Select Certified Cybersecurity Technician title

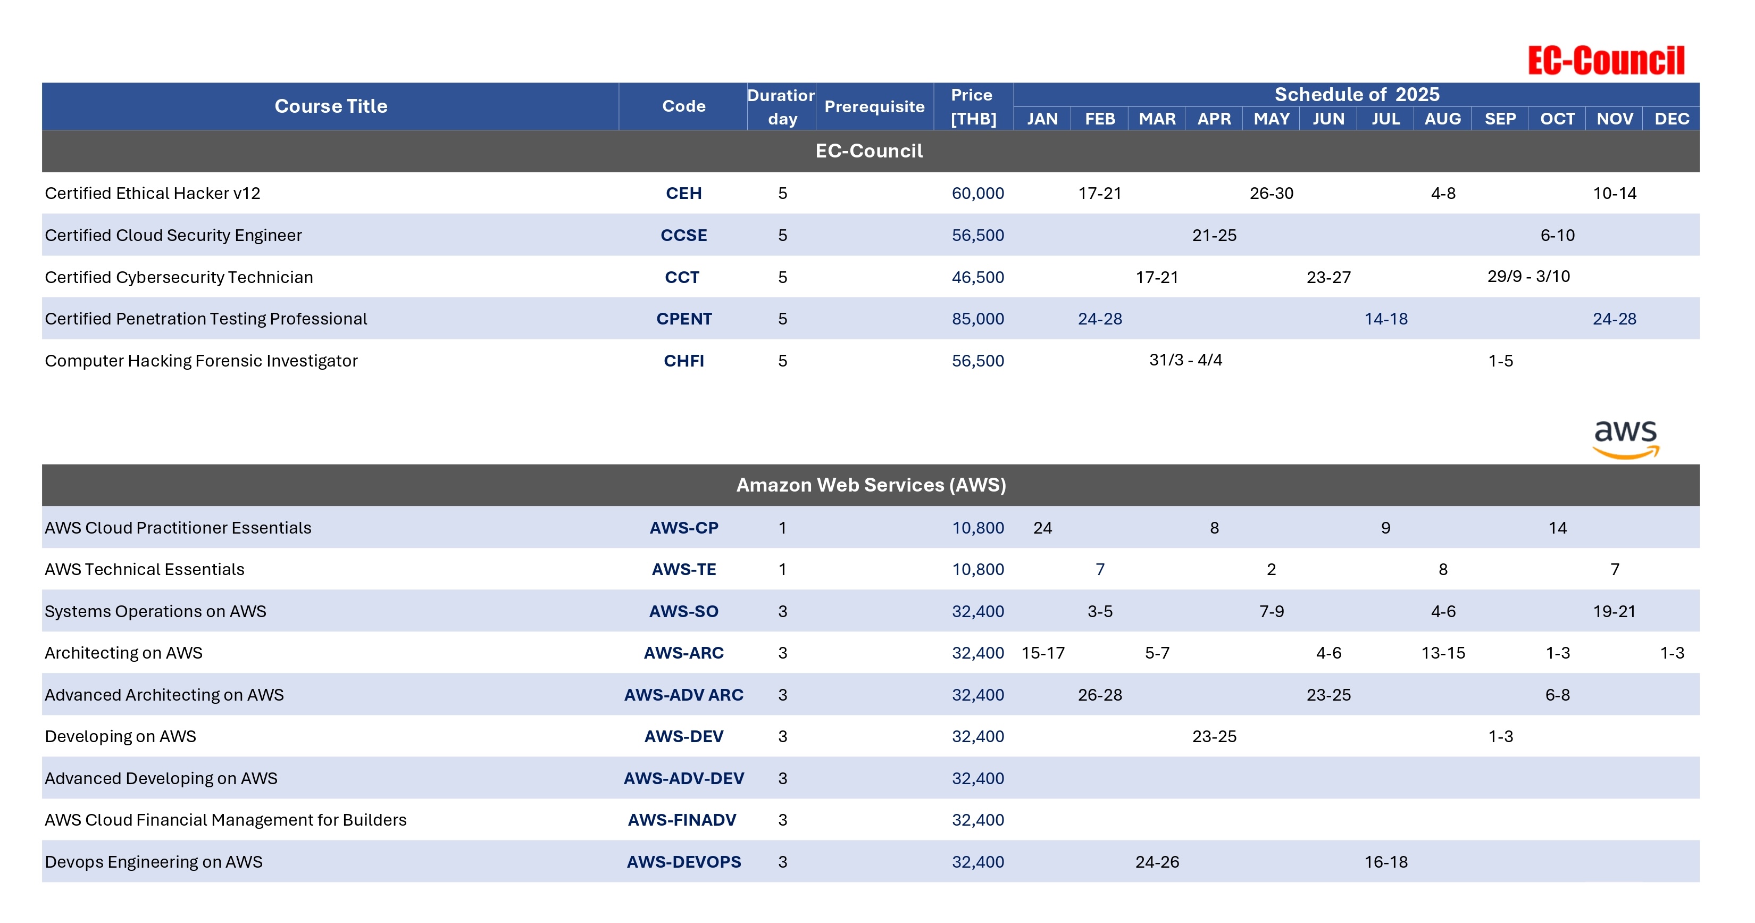click(179, 278)
